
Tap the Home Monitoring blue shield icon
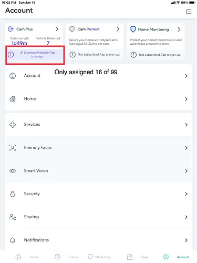click(x=133, y=29)
